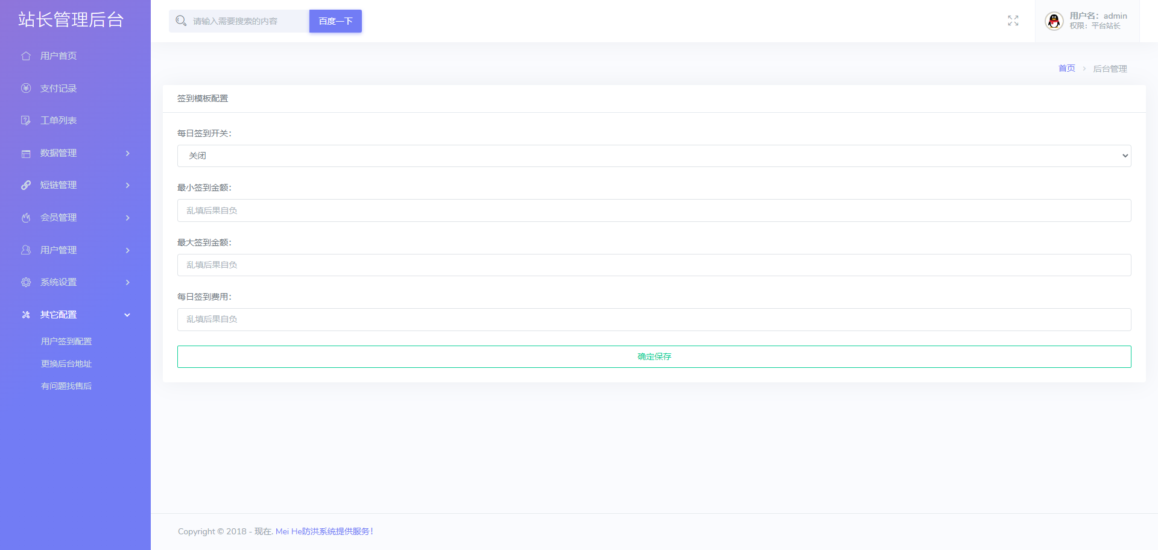
Task: Click the 站长管理后台 logo title
Action: (71, 19)
